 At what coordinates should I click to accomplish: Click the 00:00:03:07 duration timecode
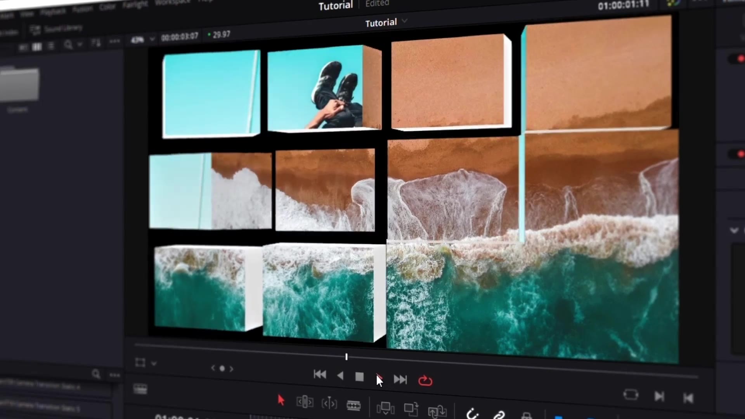click(x=180, y=37)
